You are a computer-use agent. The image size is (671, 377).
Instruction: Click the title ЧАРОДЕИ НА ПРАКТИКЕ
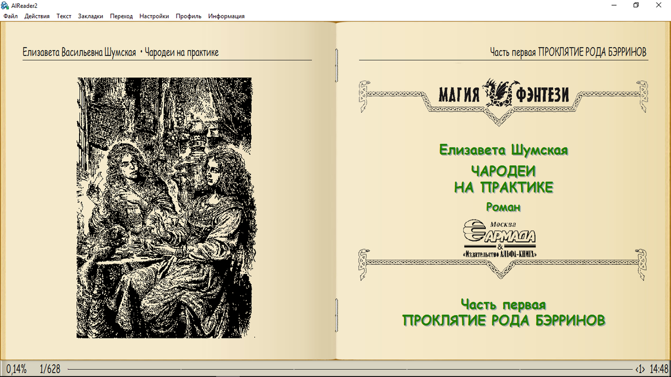pyautogui.click(x=504, y=179)
